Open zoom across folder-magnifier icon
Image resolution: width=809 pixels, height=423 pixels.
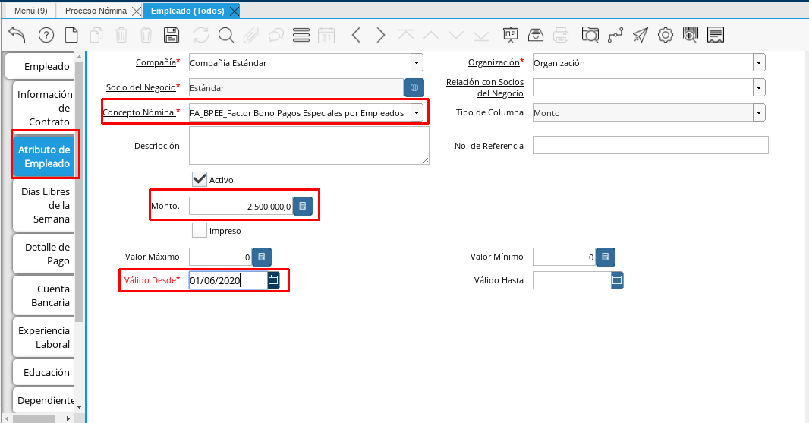pyautogui.click(x=590, y=35)
